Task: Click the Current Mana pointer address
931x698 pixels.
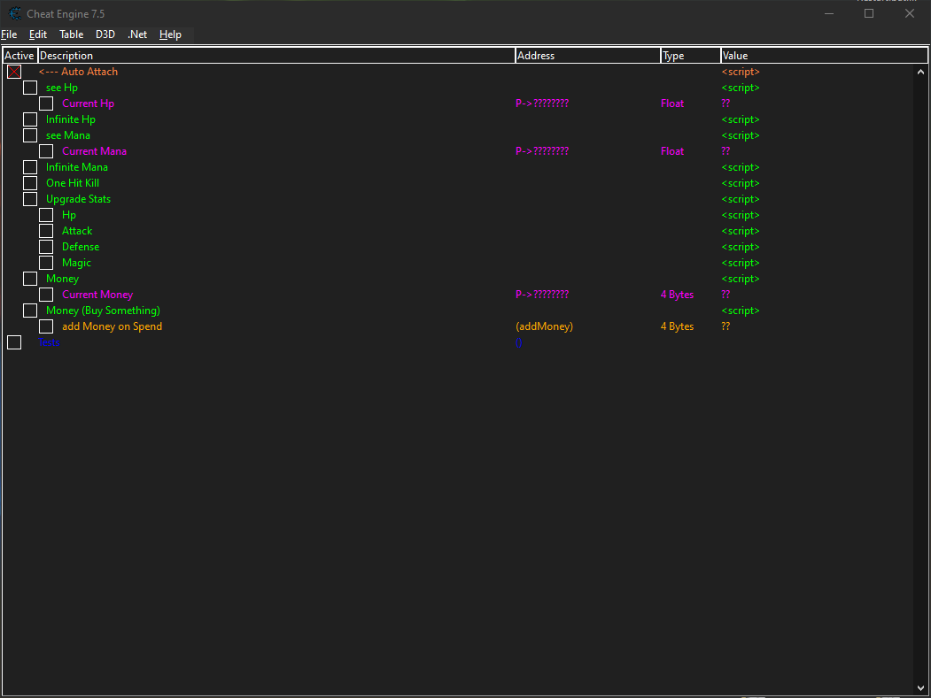Action: [x=542, y=151]
